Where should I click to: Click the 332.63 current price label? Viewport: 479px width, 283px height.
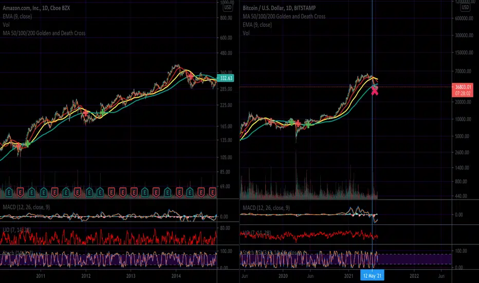[x=226, y=78]
